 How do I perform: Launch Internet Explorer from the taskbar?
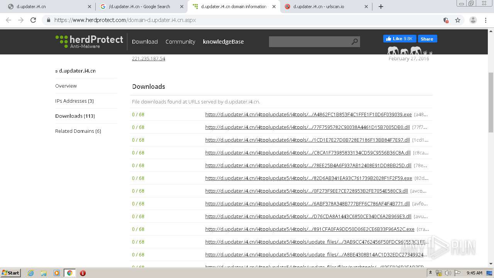tap(31, 273)
